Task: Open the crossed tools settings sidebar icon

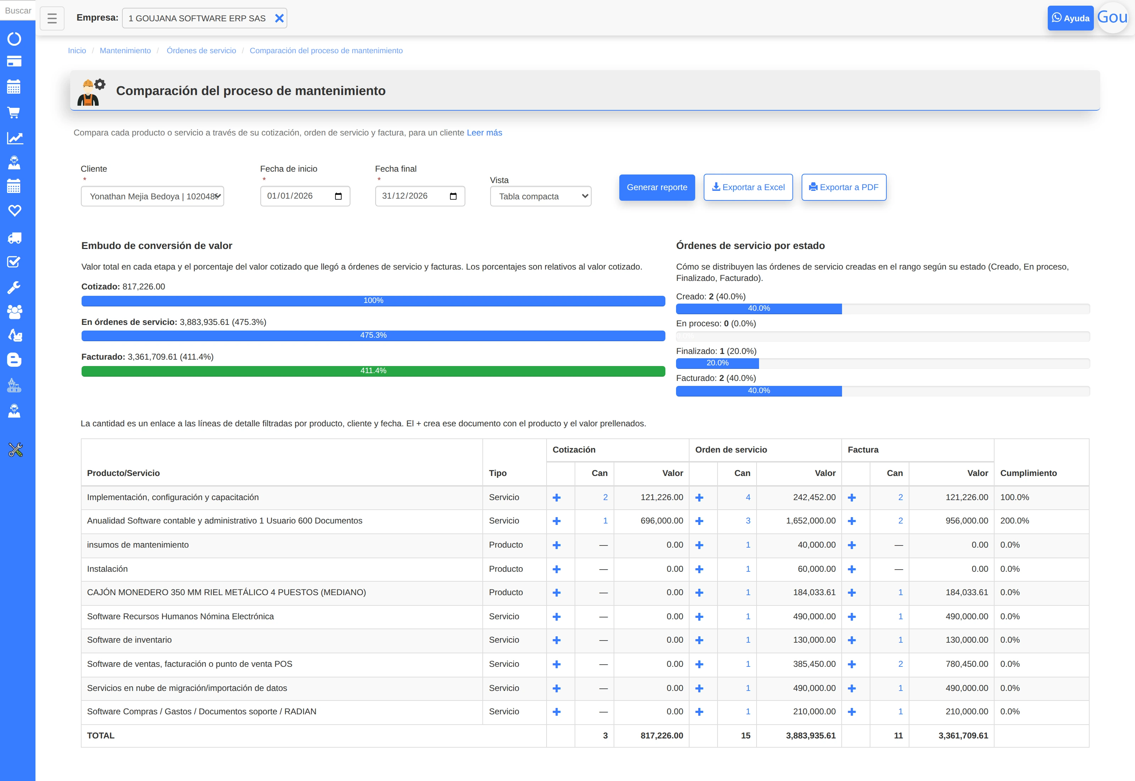Action: 16,450
